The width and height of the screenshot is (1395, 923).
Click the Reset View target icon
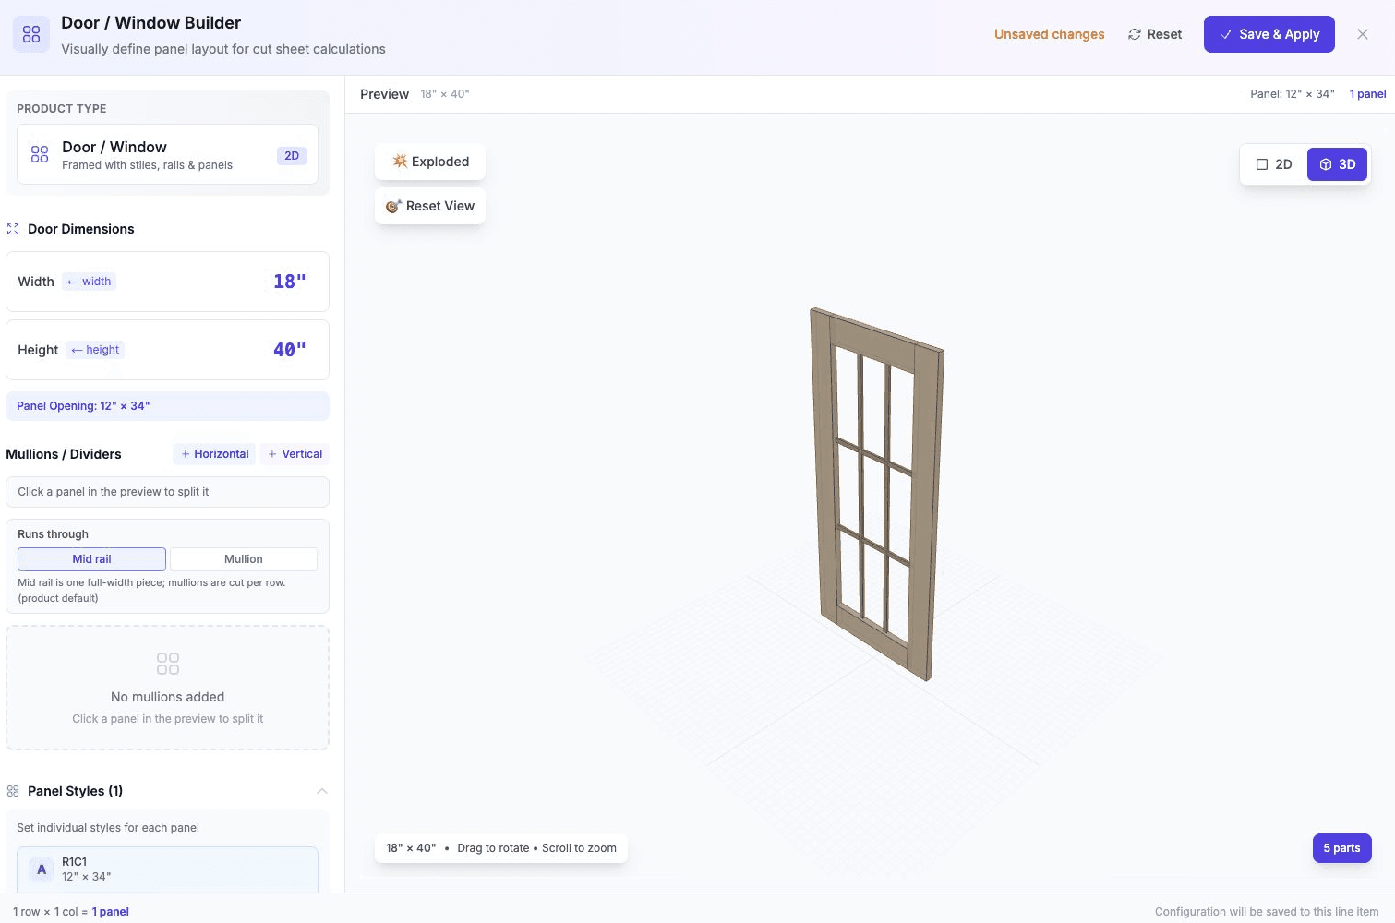click(x=393, y=206)
